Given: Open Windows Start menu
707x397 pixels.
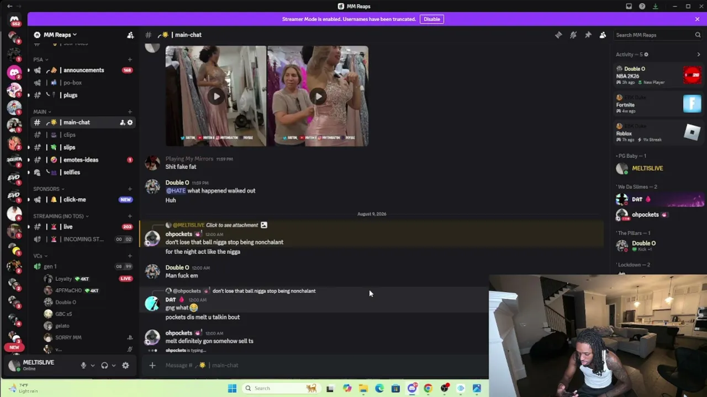Looking at the screenshot, I should click(x=232, y=388).
